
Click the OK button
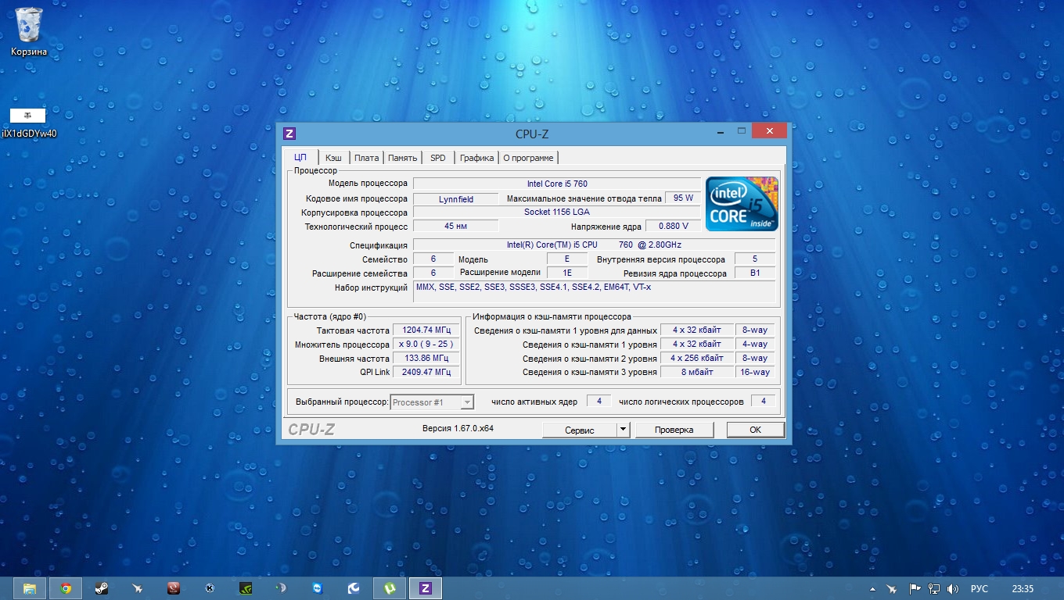point(755,430)
